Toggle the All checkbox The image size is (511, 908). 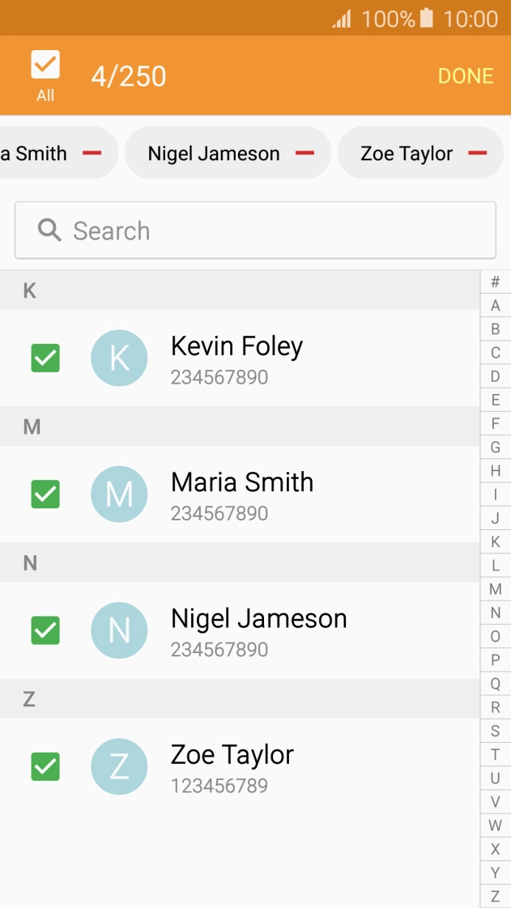pos(45,66)
